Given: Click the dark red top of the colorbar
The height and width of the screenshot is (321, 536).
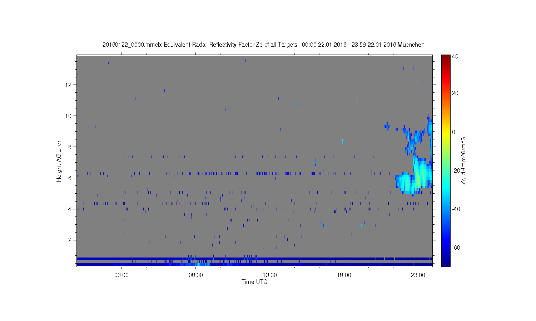Looking at the screenshot, I should pos(446,58).
